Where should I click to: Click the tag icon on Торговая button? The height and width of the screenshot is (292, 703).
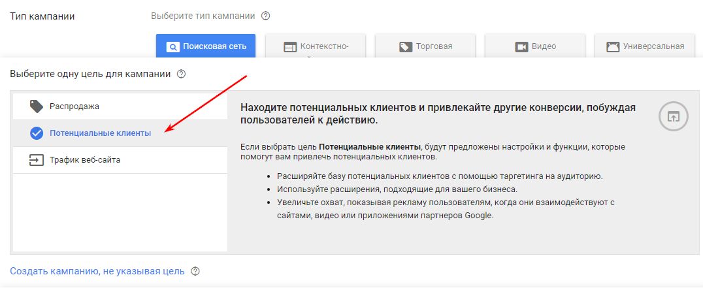click(405, 47)
